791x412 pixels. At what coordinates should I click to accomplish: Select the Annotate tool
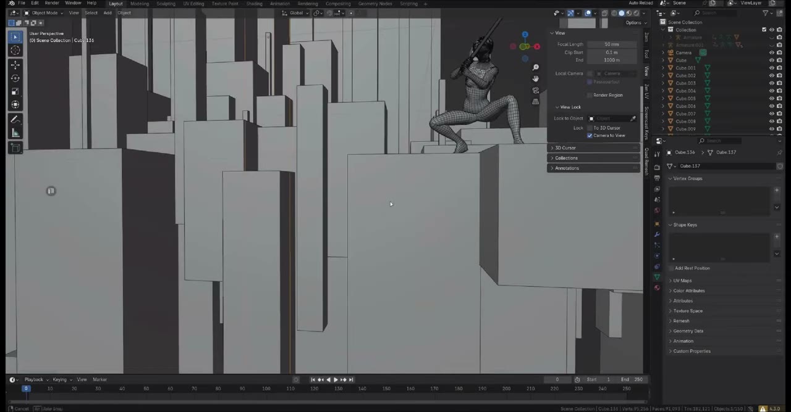point(15,120)
